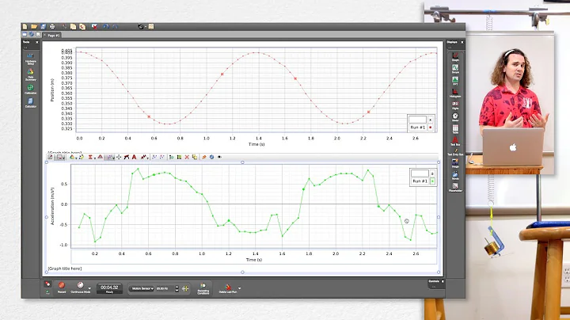Expand the Delete Last Run dropdown arrow

[239, 288]
